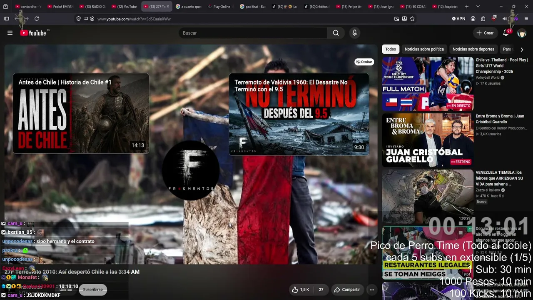Switch to the contardito tab
The image size is (533, 300).
point(28,7)
